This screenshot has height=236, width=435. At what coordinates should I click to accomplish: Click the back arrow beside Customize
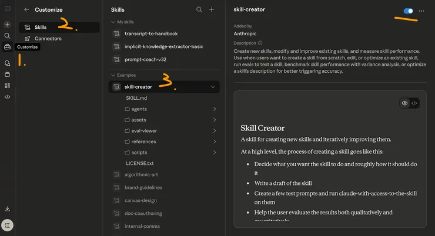click(26, 10)
